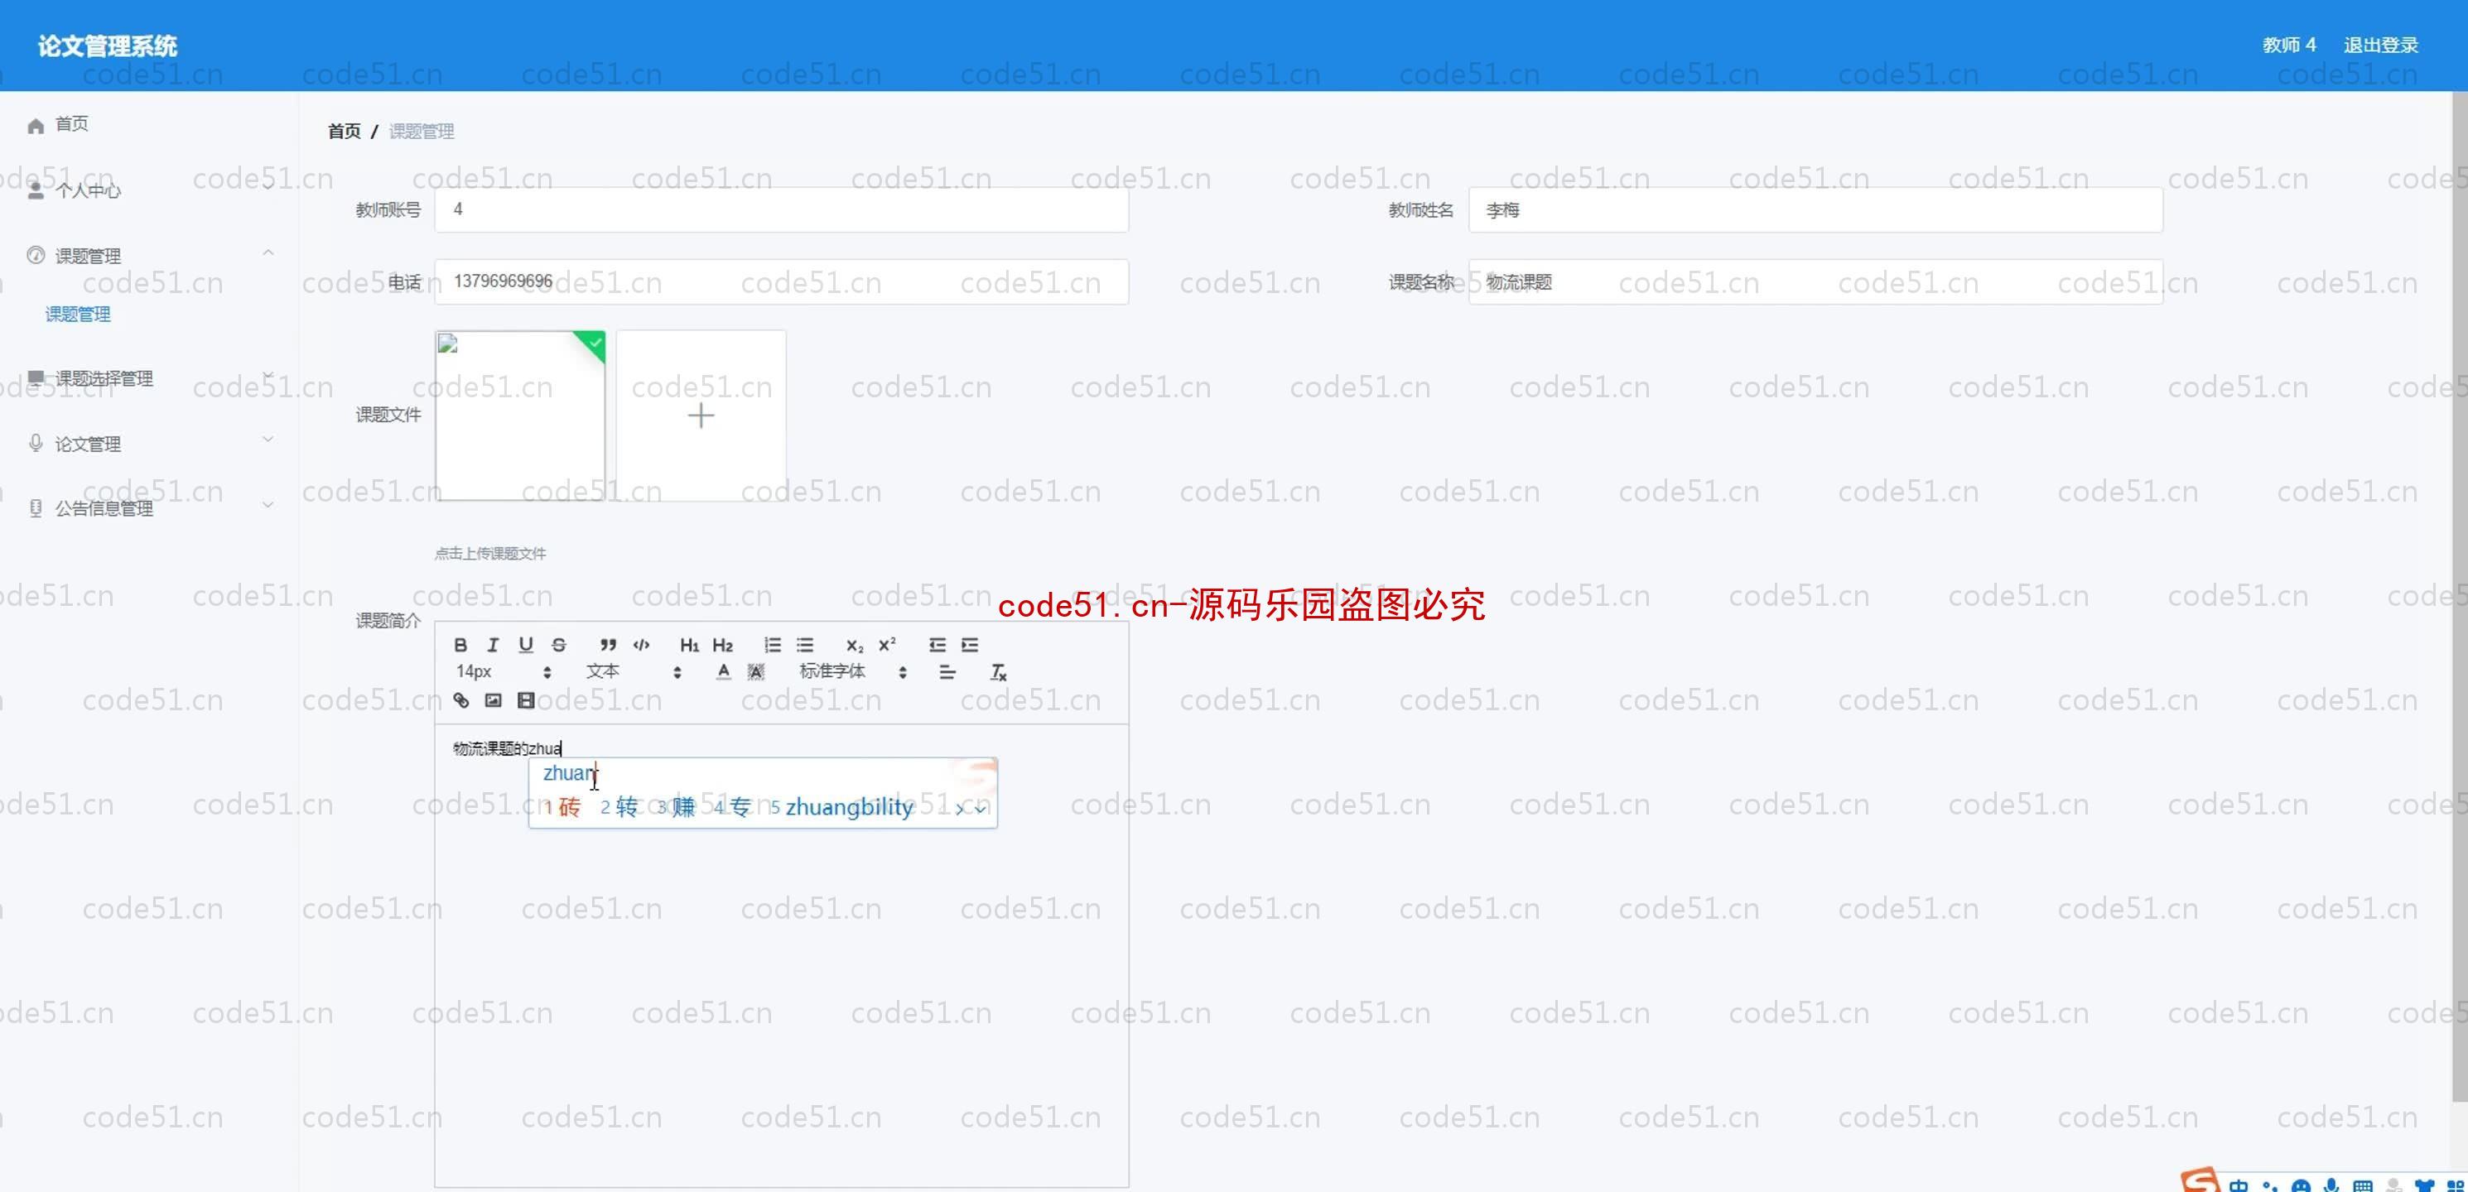Viewport: 2468px width, 1192px height.
Task: Select the 课题管理 submenu item
Action: 78,314
